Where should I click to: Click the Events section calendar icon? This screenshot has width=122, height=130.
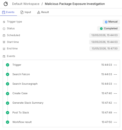(4, 56)
